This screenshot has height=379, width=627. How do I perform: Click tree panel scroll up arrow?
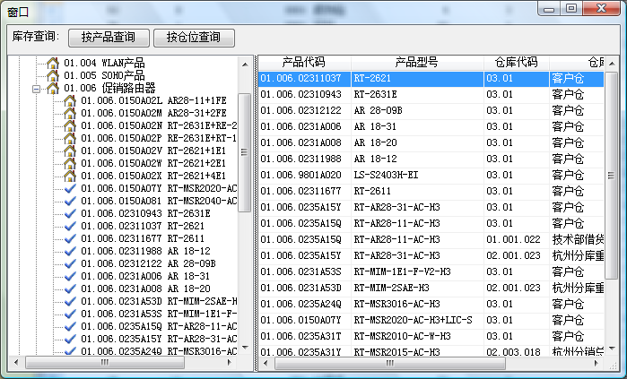(245, 64)
